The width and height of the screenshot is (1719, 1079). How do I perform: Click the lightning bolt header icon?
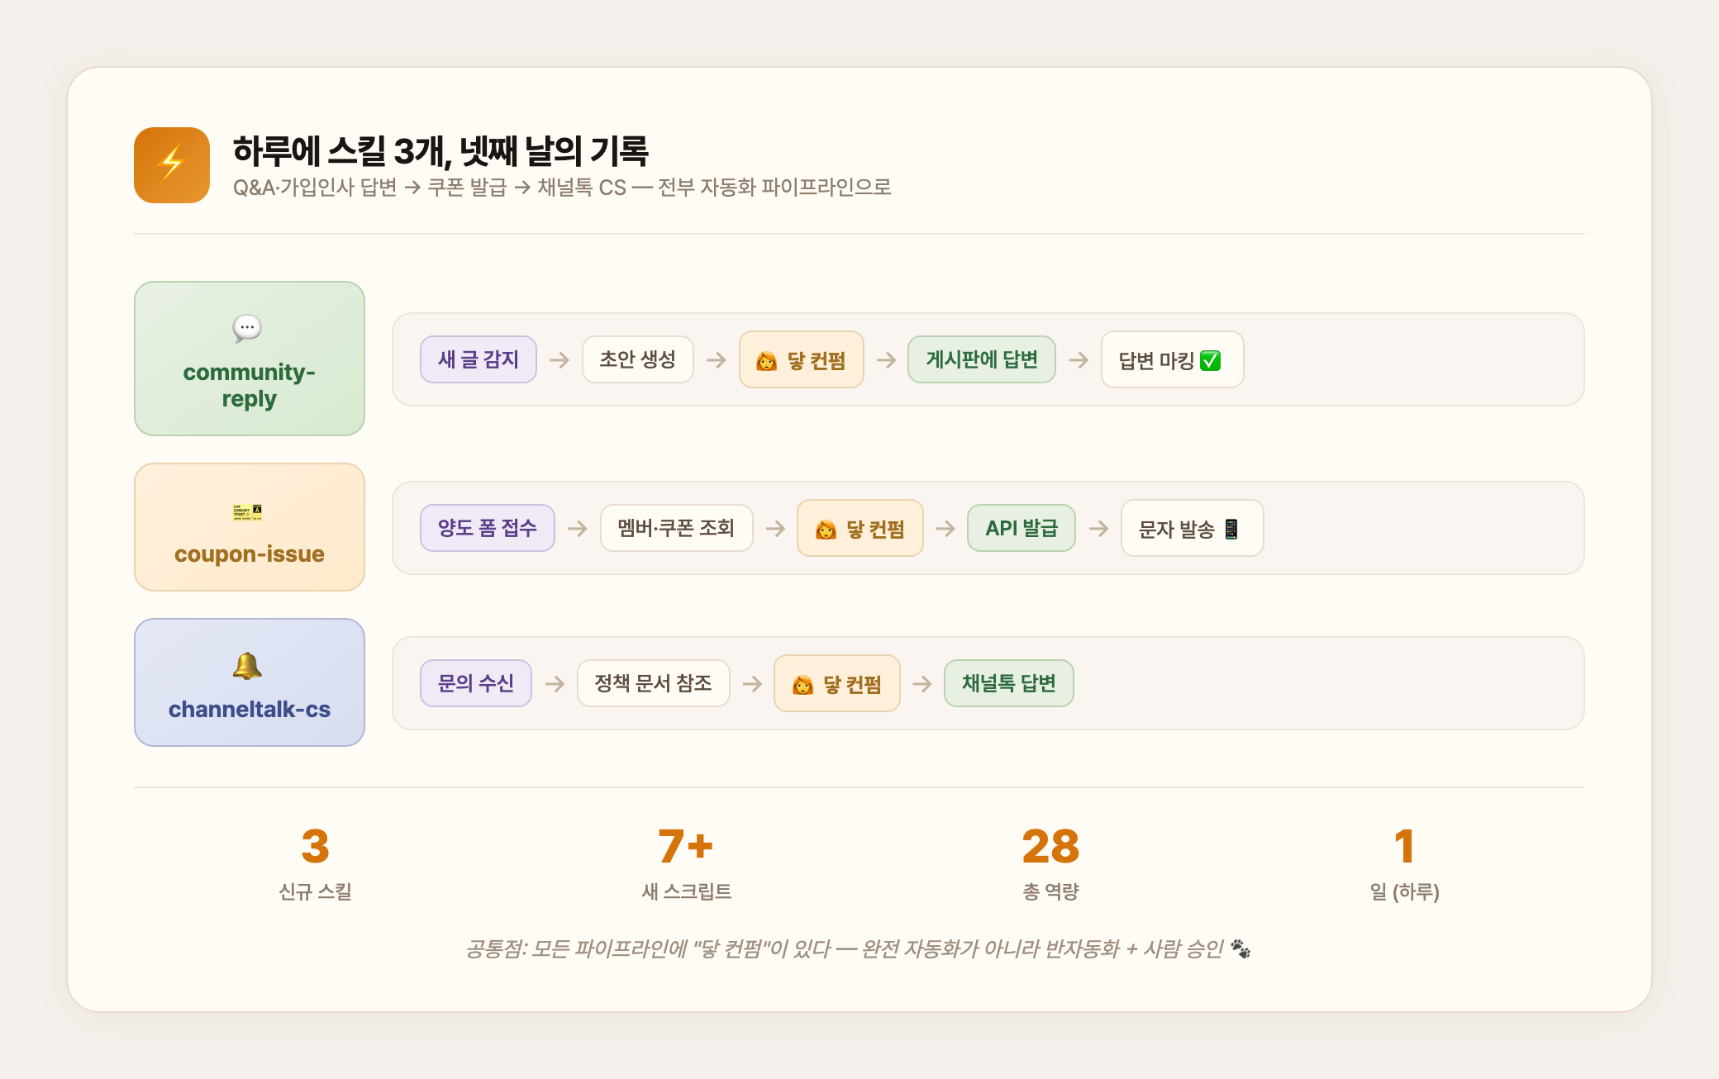click(172, 164)
